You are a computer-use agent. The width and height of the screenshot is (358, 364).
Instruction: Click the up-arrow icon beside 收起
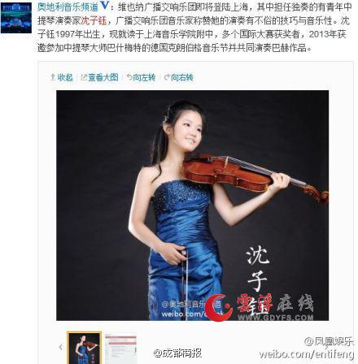[53, 77]
